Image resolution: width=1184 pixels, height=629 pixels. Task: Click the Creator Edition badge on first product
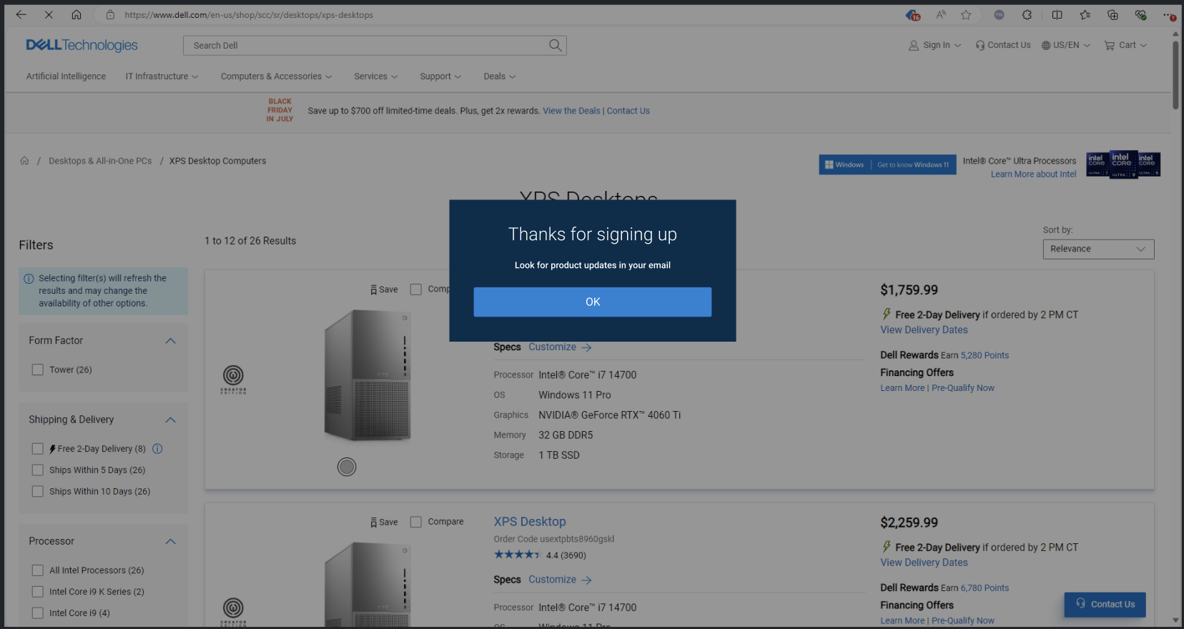(x=233, y=380)
